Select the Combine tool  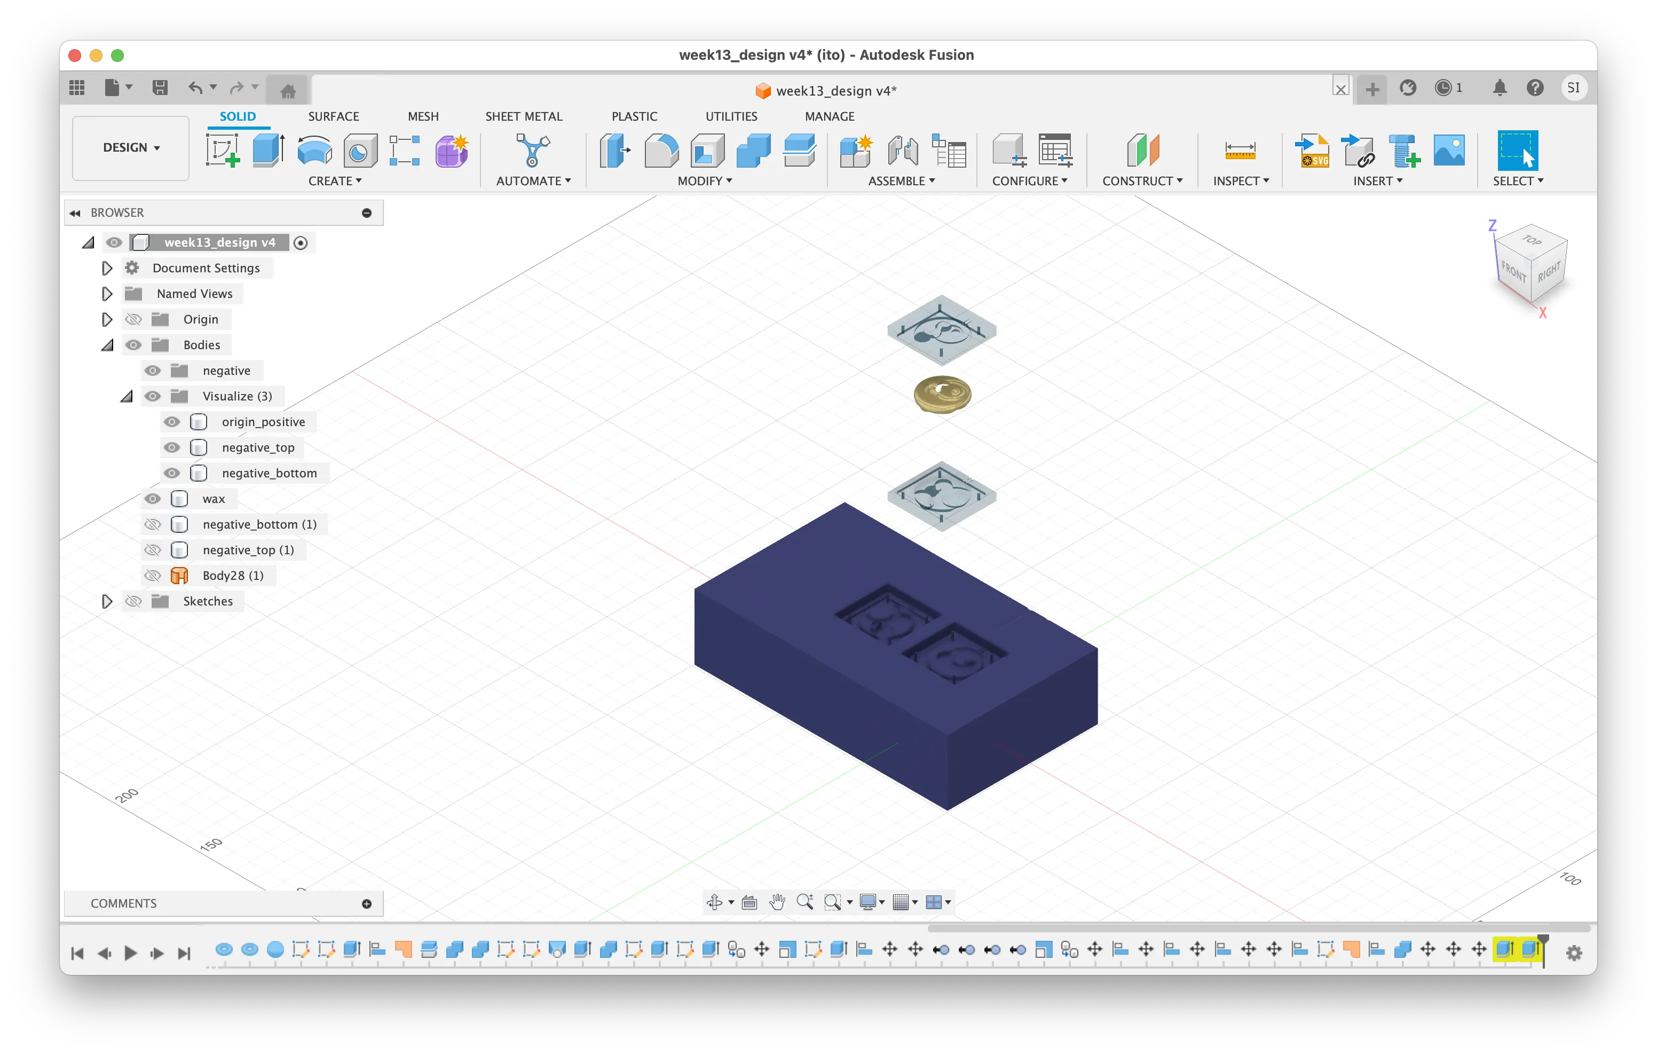(753, 150)
